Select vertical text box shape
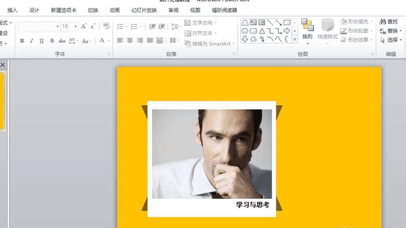The image size is (406, 228). [x=262, y=22]
